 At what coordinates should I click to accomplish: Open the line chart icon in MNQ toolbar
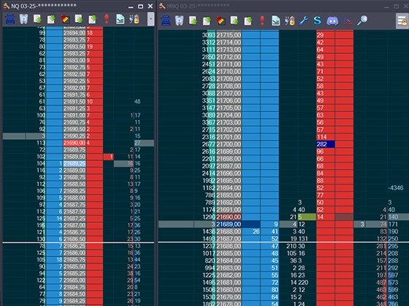[x=348, y=20]
